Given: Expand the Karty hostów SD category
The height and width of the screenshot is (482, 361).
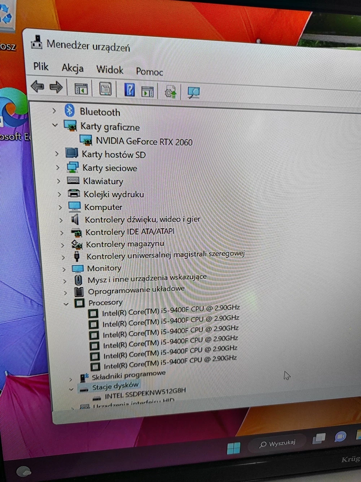Looking at the screenshot, I should (57, 153).
